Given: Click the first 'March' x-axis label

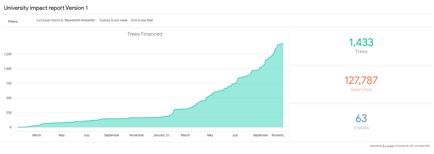Looking at the screenshot, I should click(37, 135).
